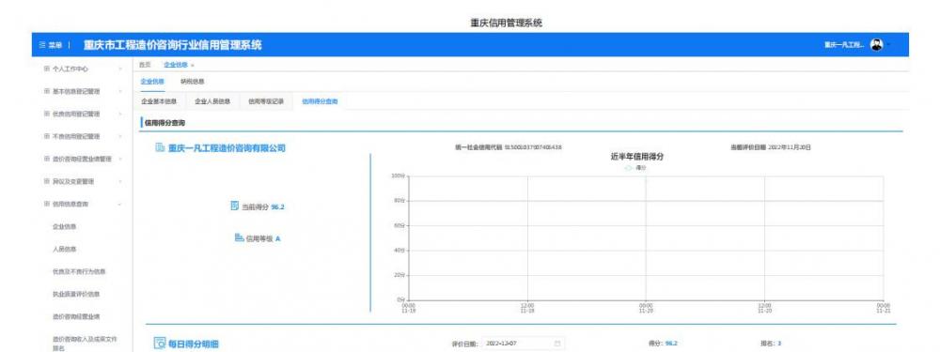Expand the 个人工作中心 chevron

(120, 69)
